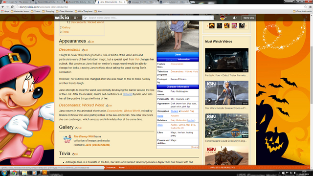This screenshot has height=176, width=313.
Task: Click Customize in the bottom toolbar
Action: [x=111, y=167]
